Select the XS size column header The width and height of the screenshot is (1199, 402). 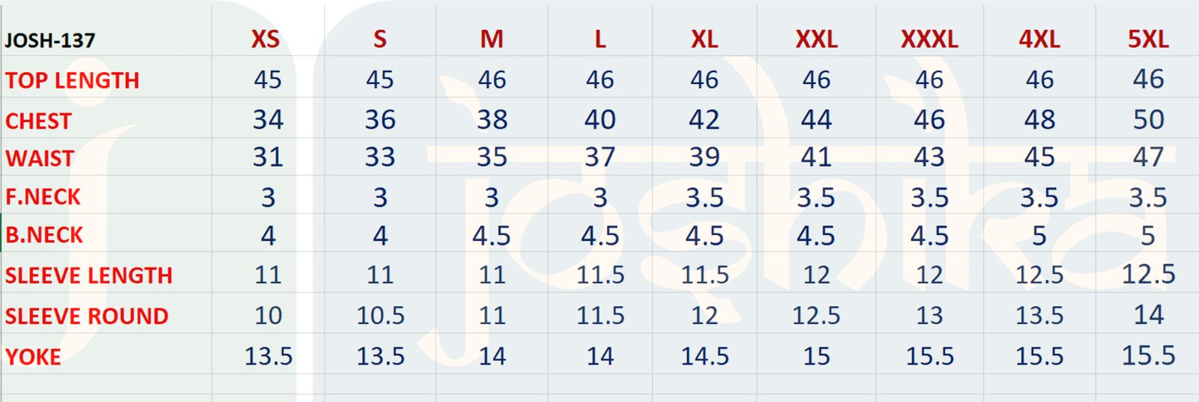click(x=265, y=39)
